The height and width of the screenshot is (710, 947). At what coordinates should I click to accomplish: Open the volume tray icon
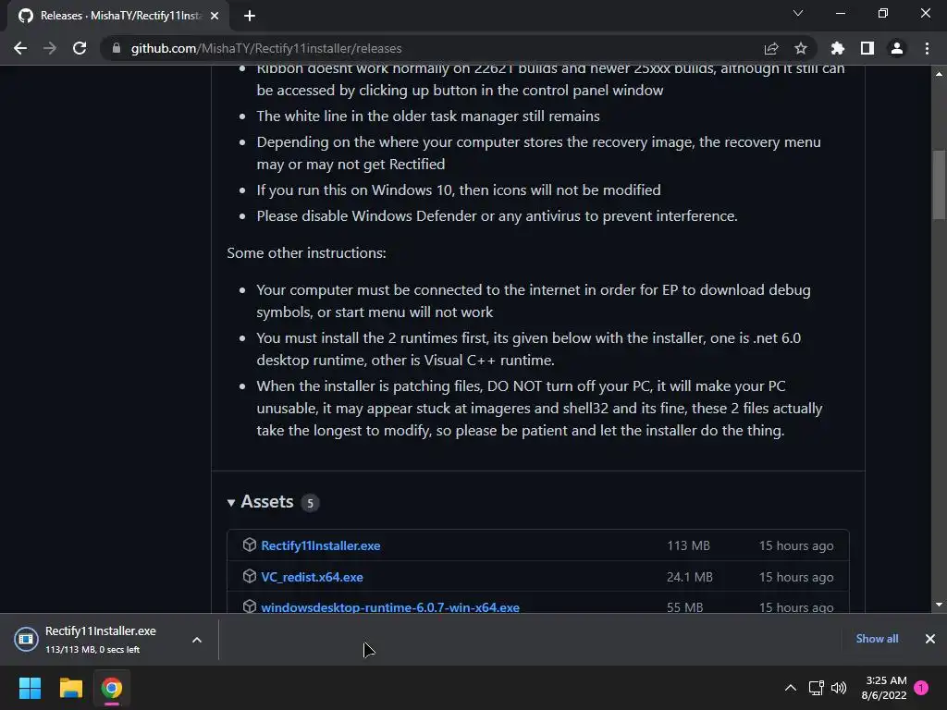point(839,688)
